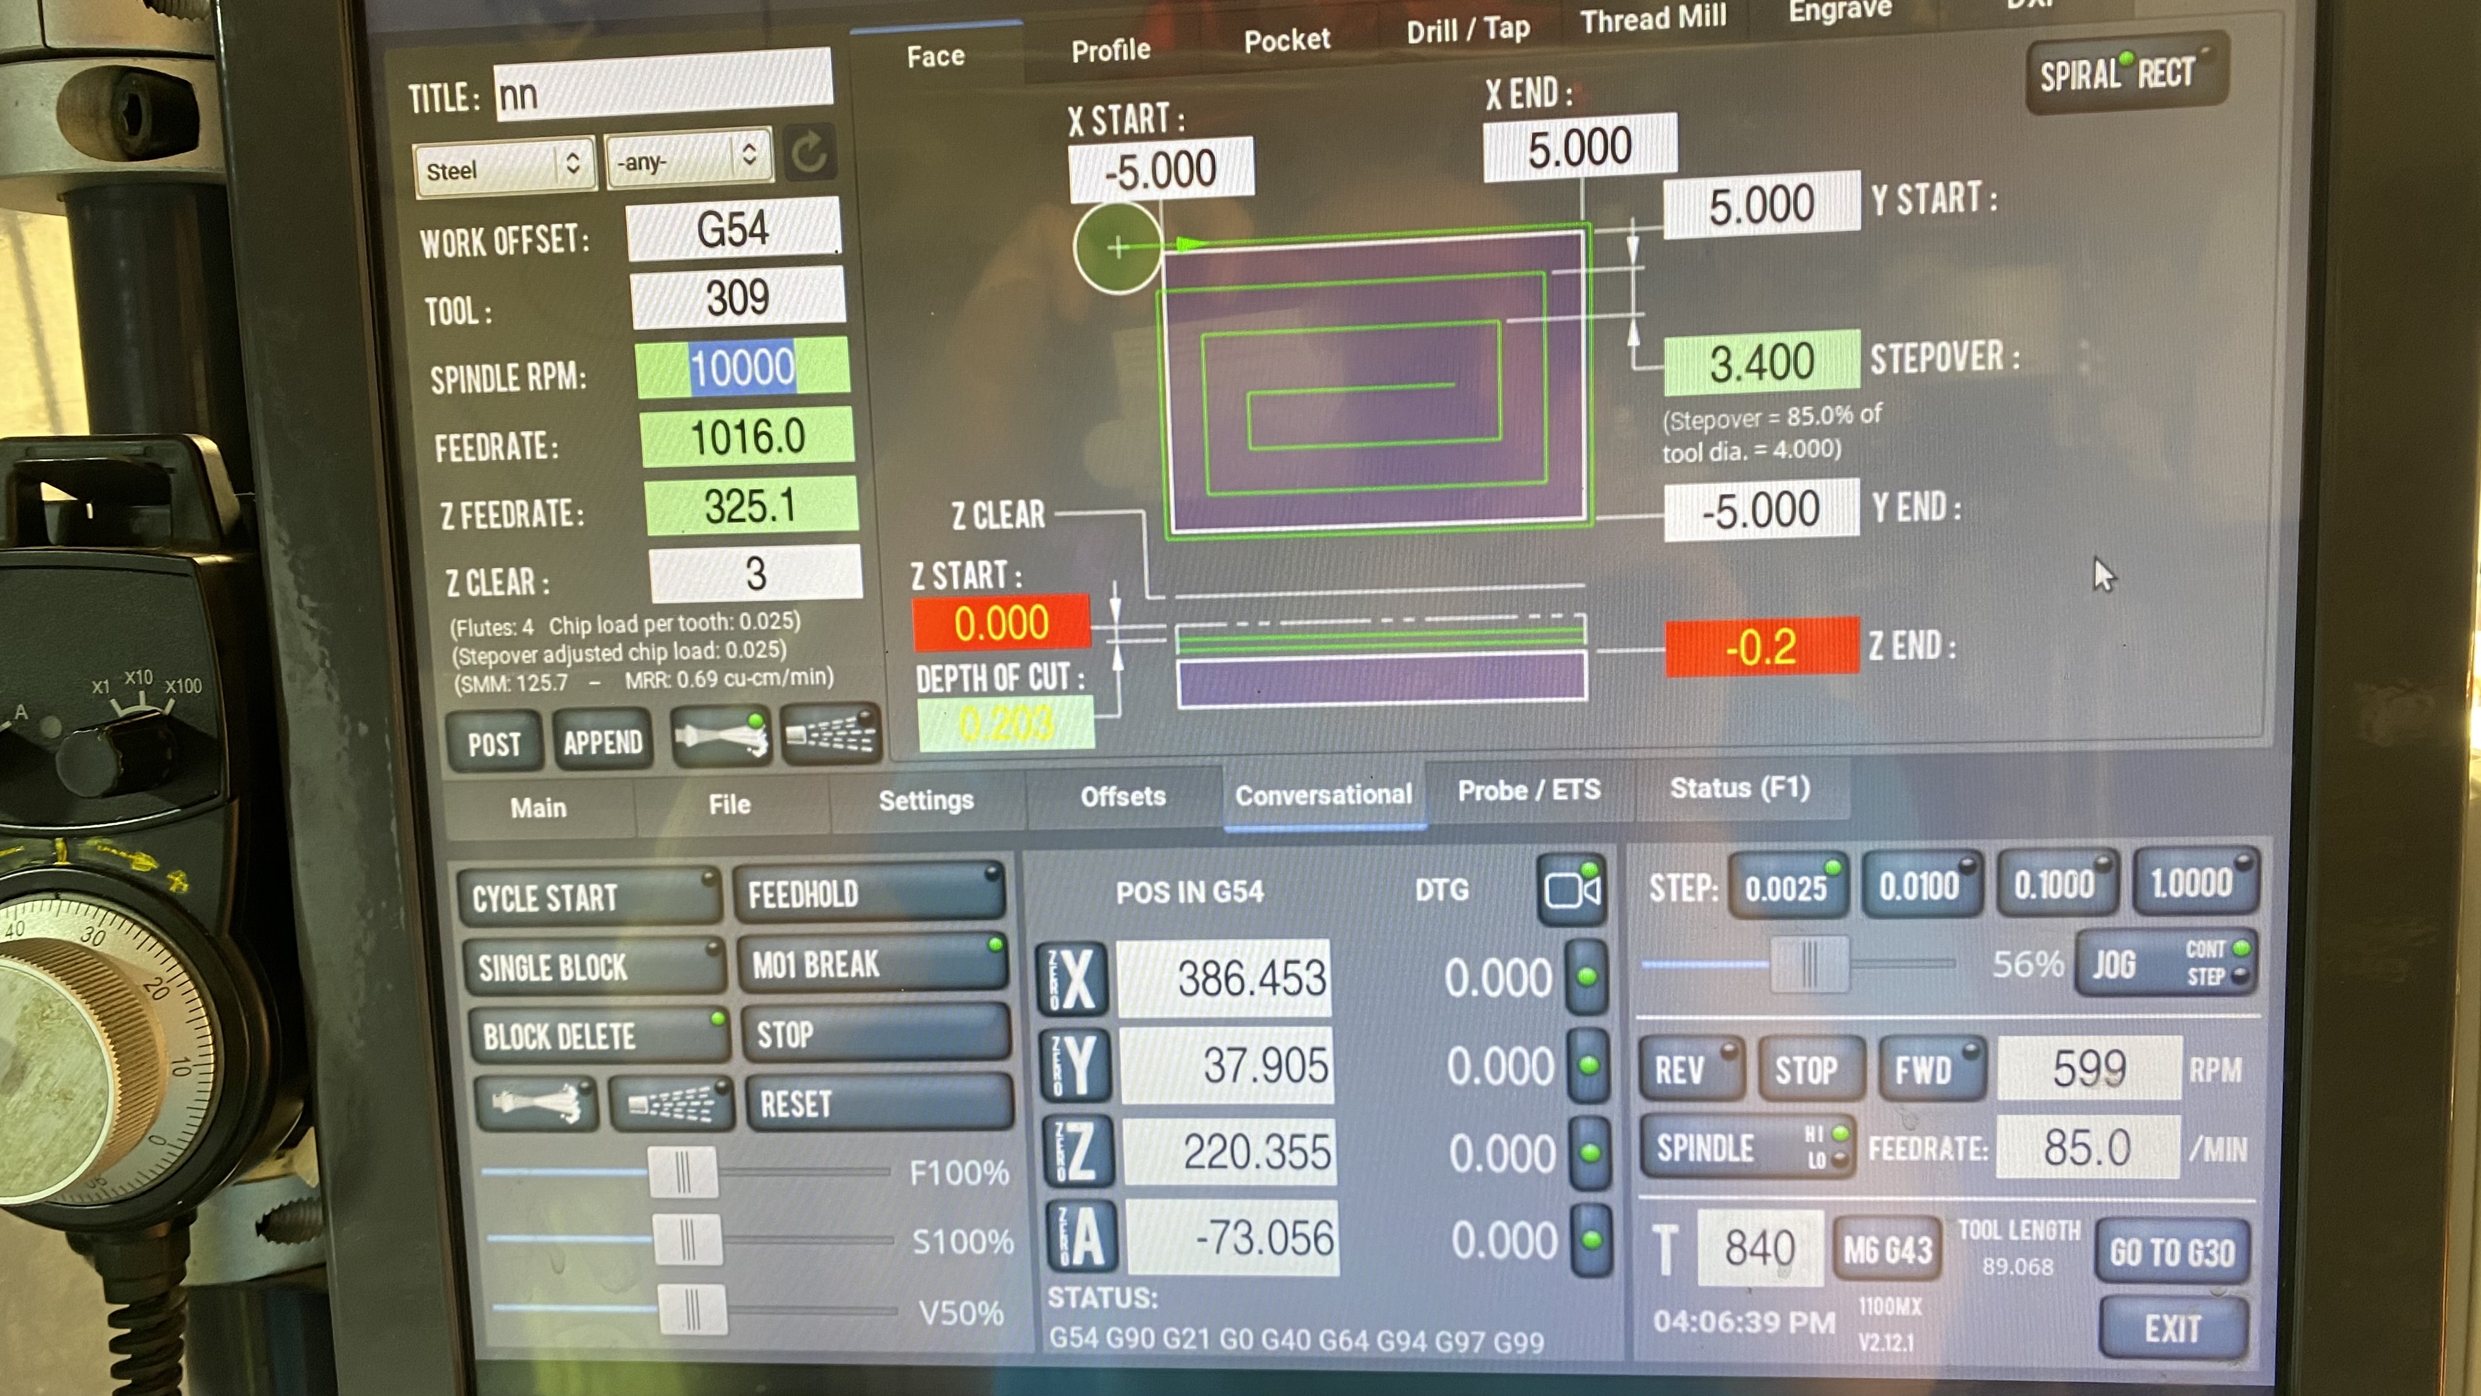Click the mist coolant icon left of RESET
Screen dimensions: 2481x1396
point(673,1103)
